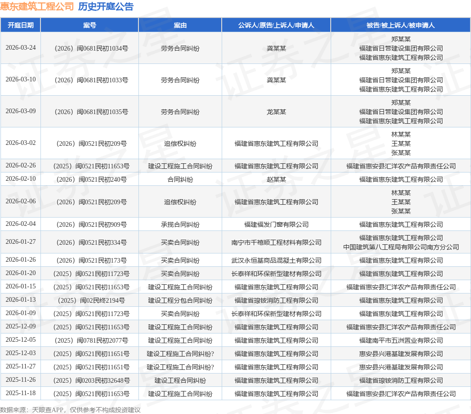Click the 被告/被上诉人/被申请人 column header
This screenshot has height=414, width=471.
tap(401, 25)
